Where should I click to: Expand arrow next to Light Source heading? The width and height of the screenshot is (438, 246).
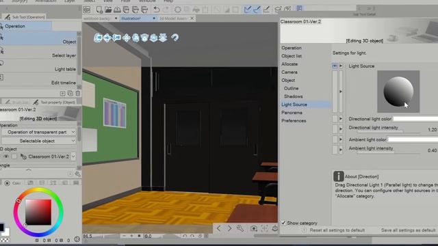(x=341, y=66)
